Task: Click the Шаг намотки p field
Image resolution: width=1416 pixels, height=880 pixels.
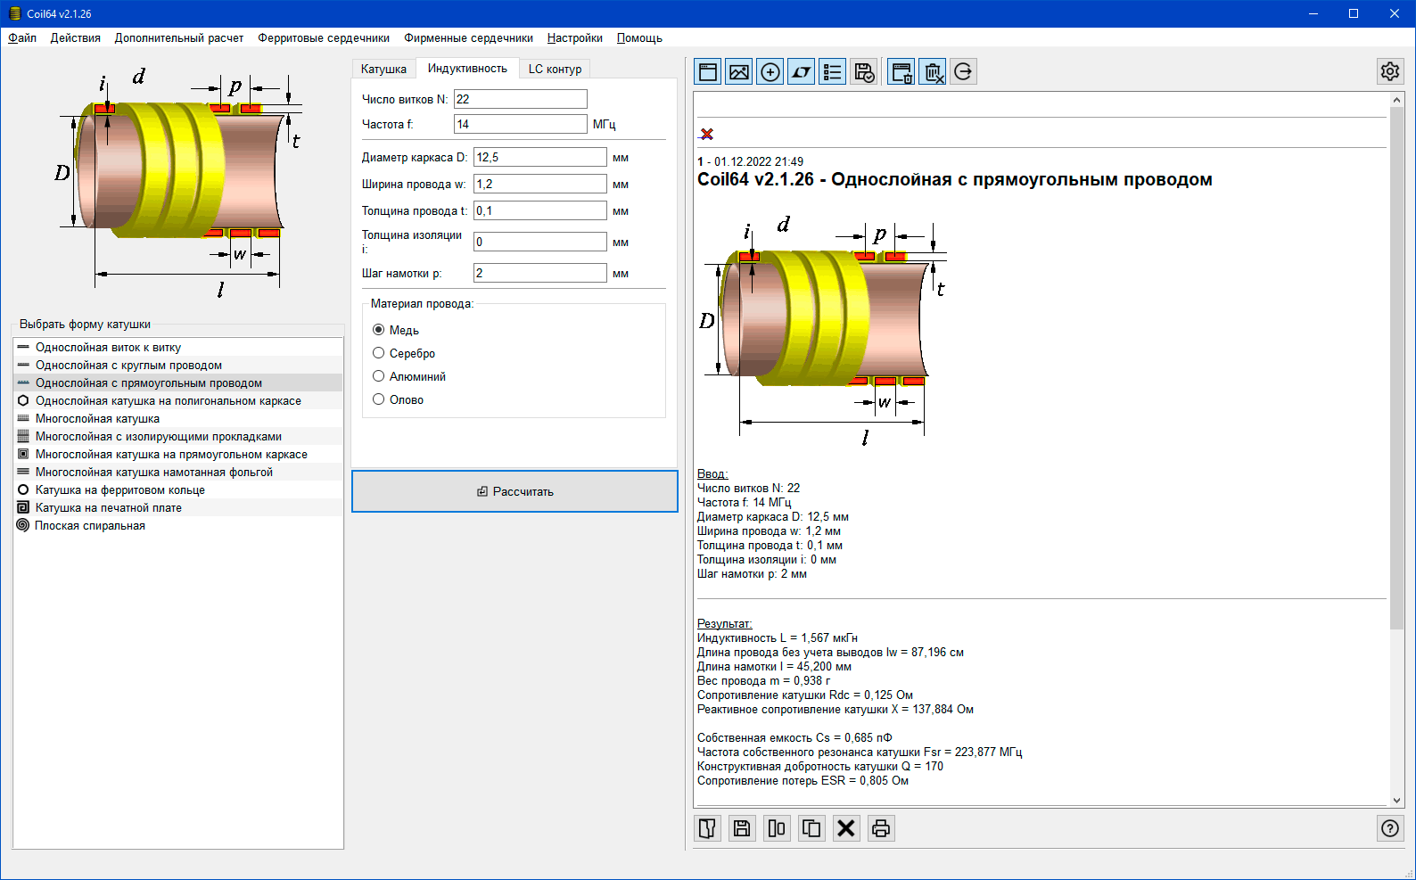Action: 540,273
